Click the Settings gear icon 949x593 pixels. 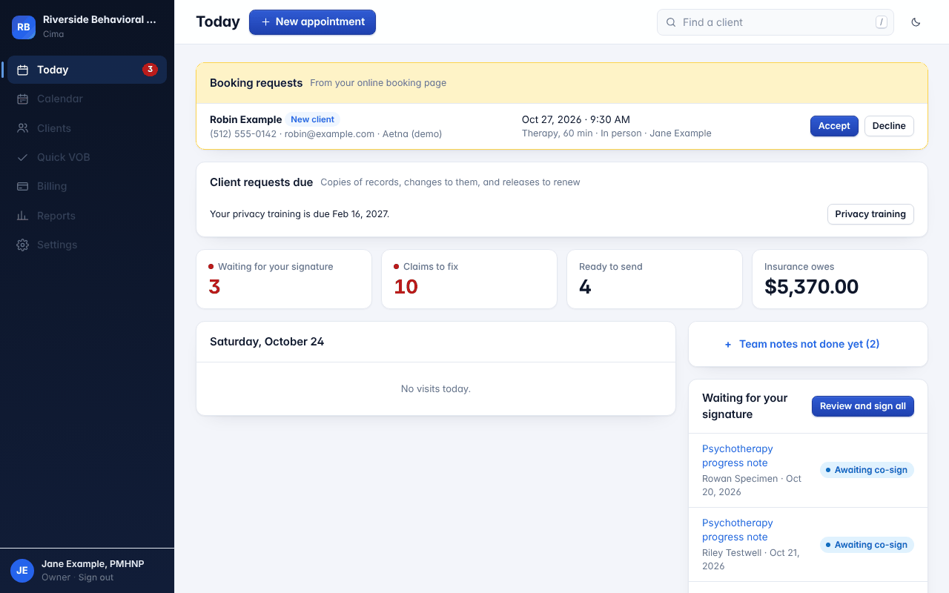coord(23,245)
